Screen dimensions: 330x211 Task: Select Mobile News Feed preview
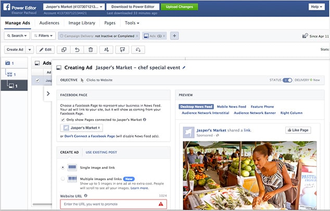pyautogui.click(x=231, y=107)
